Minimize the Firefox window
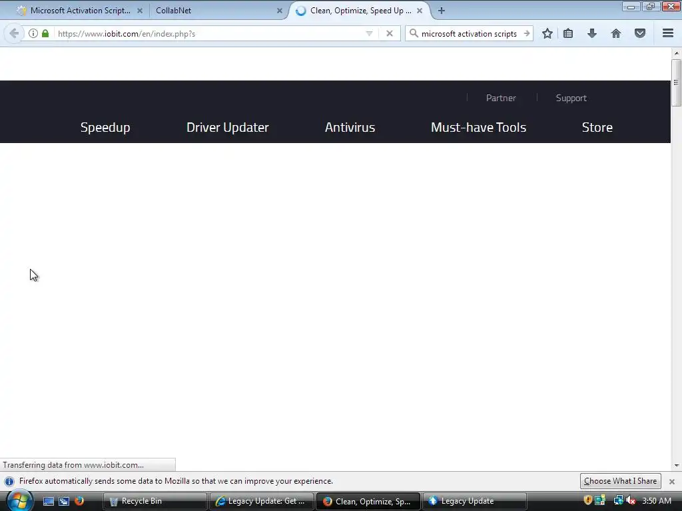Screen dimensions: 682x511 (x=631, y=7)
